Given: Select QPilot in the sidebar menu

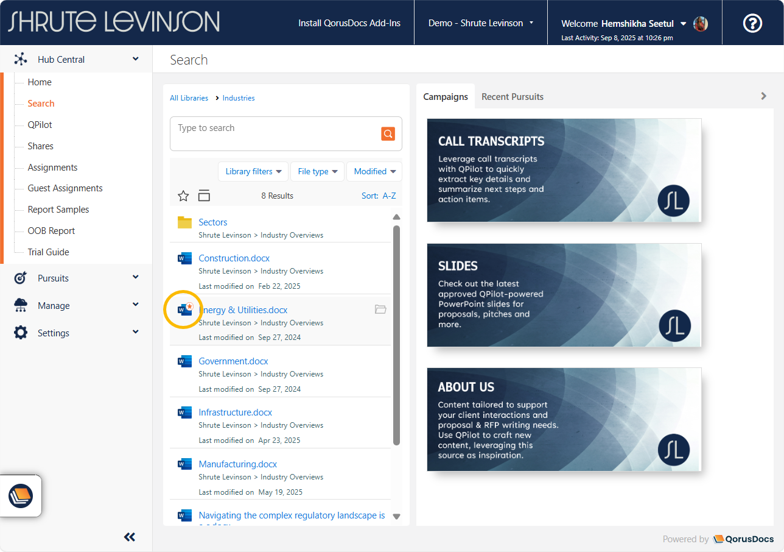Looking at the screenshot, I should click(x=40, y=125).
